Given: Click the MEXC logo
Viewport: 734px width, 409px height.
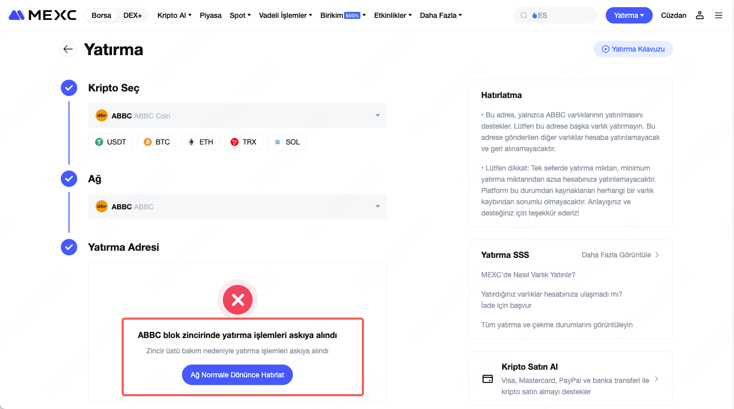Looking at the screenshot, I should pyautogui.click(x=42, y=15).
